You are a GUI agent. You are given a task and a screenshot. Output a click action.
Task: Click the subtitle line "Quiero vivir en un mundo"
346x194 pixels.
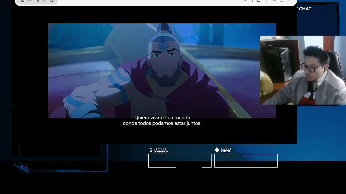pyautogui.click(x=162, y=118)
